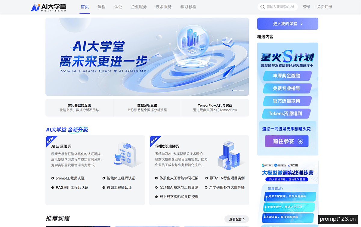361x227 pixels.
Task: Select the second banner carousel indicator
Action: click(x=241, y=90)
